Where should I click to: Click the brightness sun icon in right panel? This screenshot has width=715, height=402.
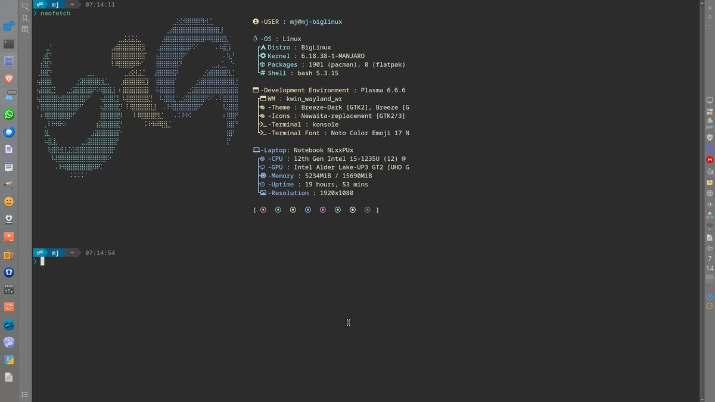pyautogui.click(x=710, y=204)
